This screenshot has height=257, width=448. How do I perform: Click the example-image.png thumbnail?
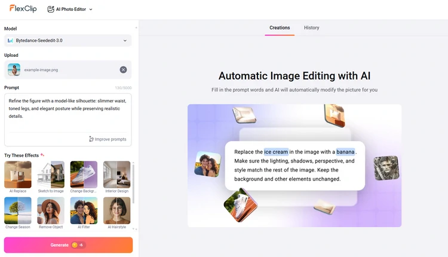(x=14, y=70)
